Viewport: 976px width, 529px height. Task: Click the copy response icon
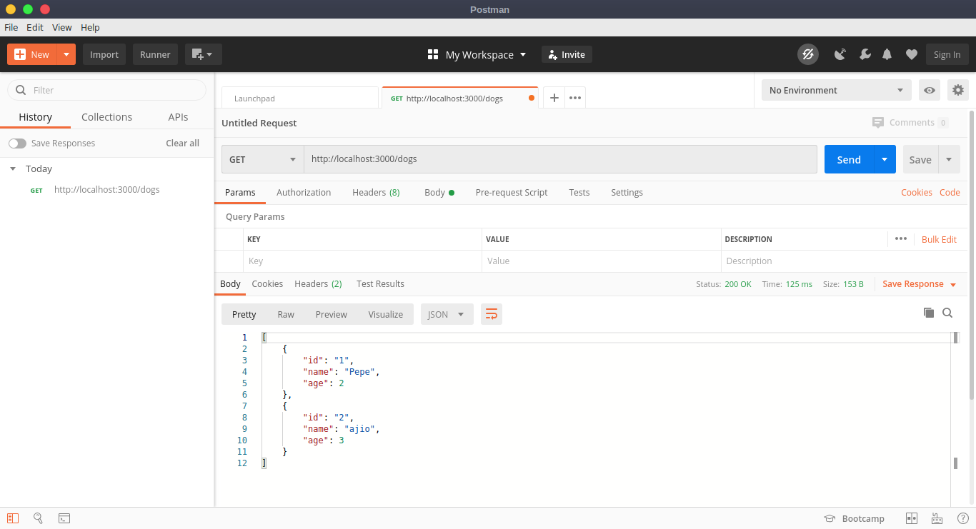[929, 313]
